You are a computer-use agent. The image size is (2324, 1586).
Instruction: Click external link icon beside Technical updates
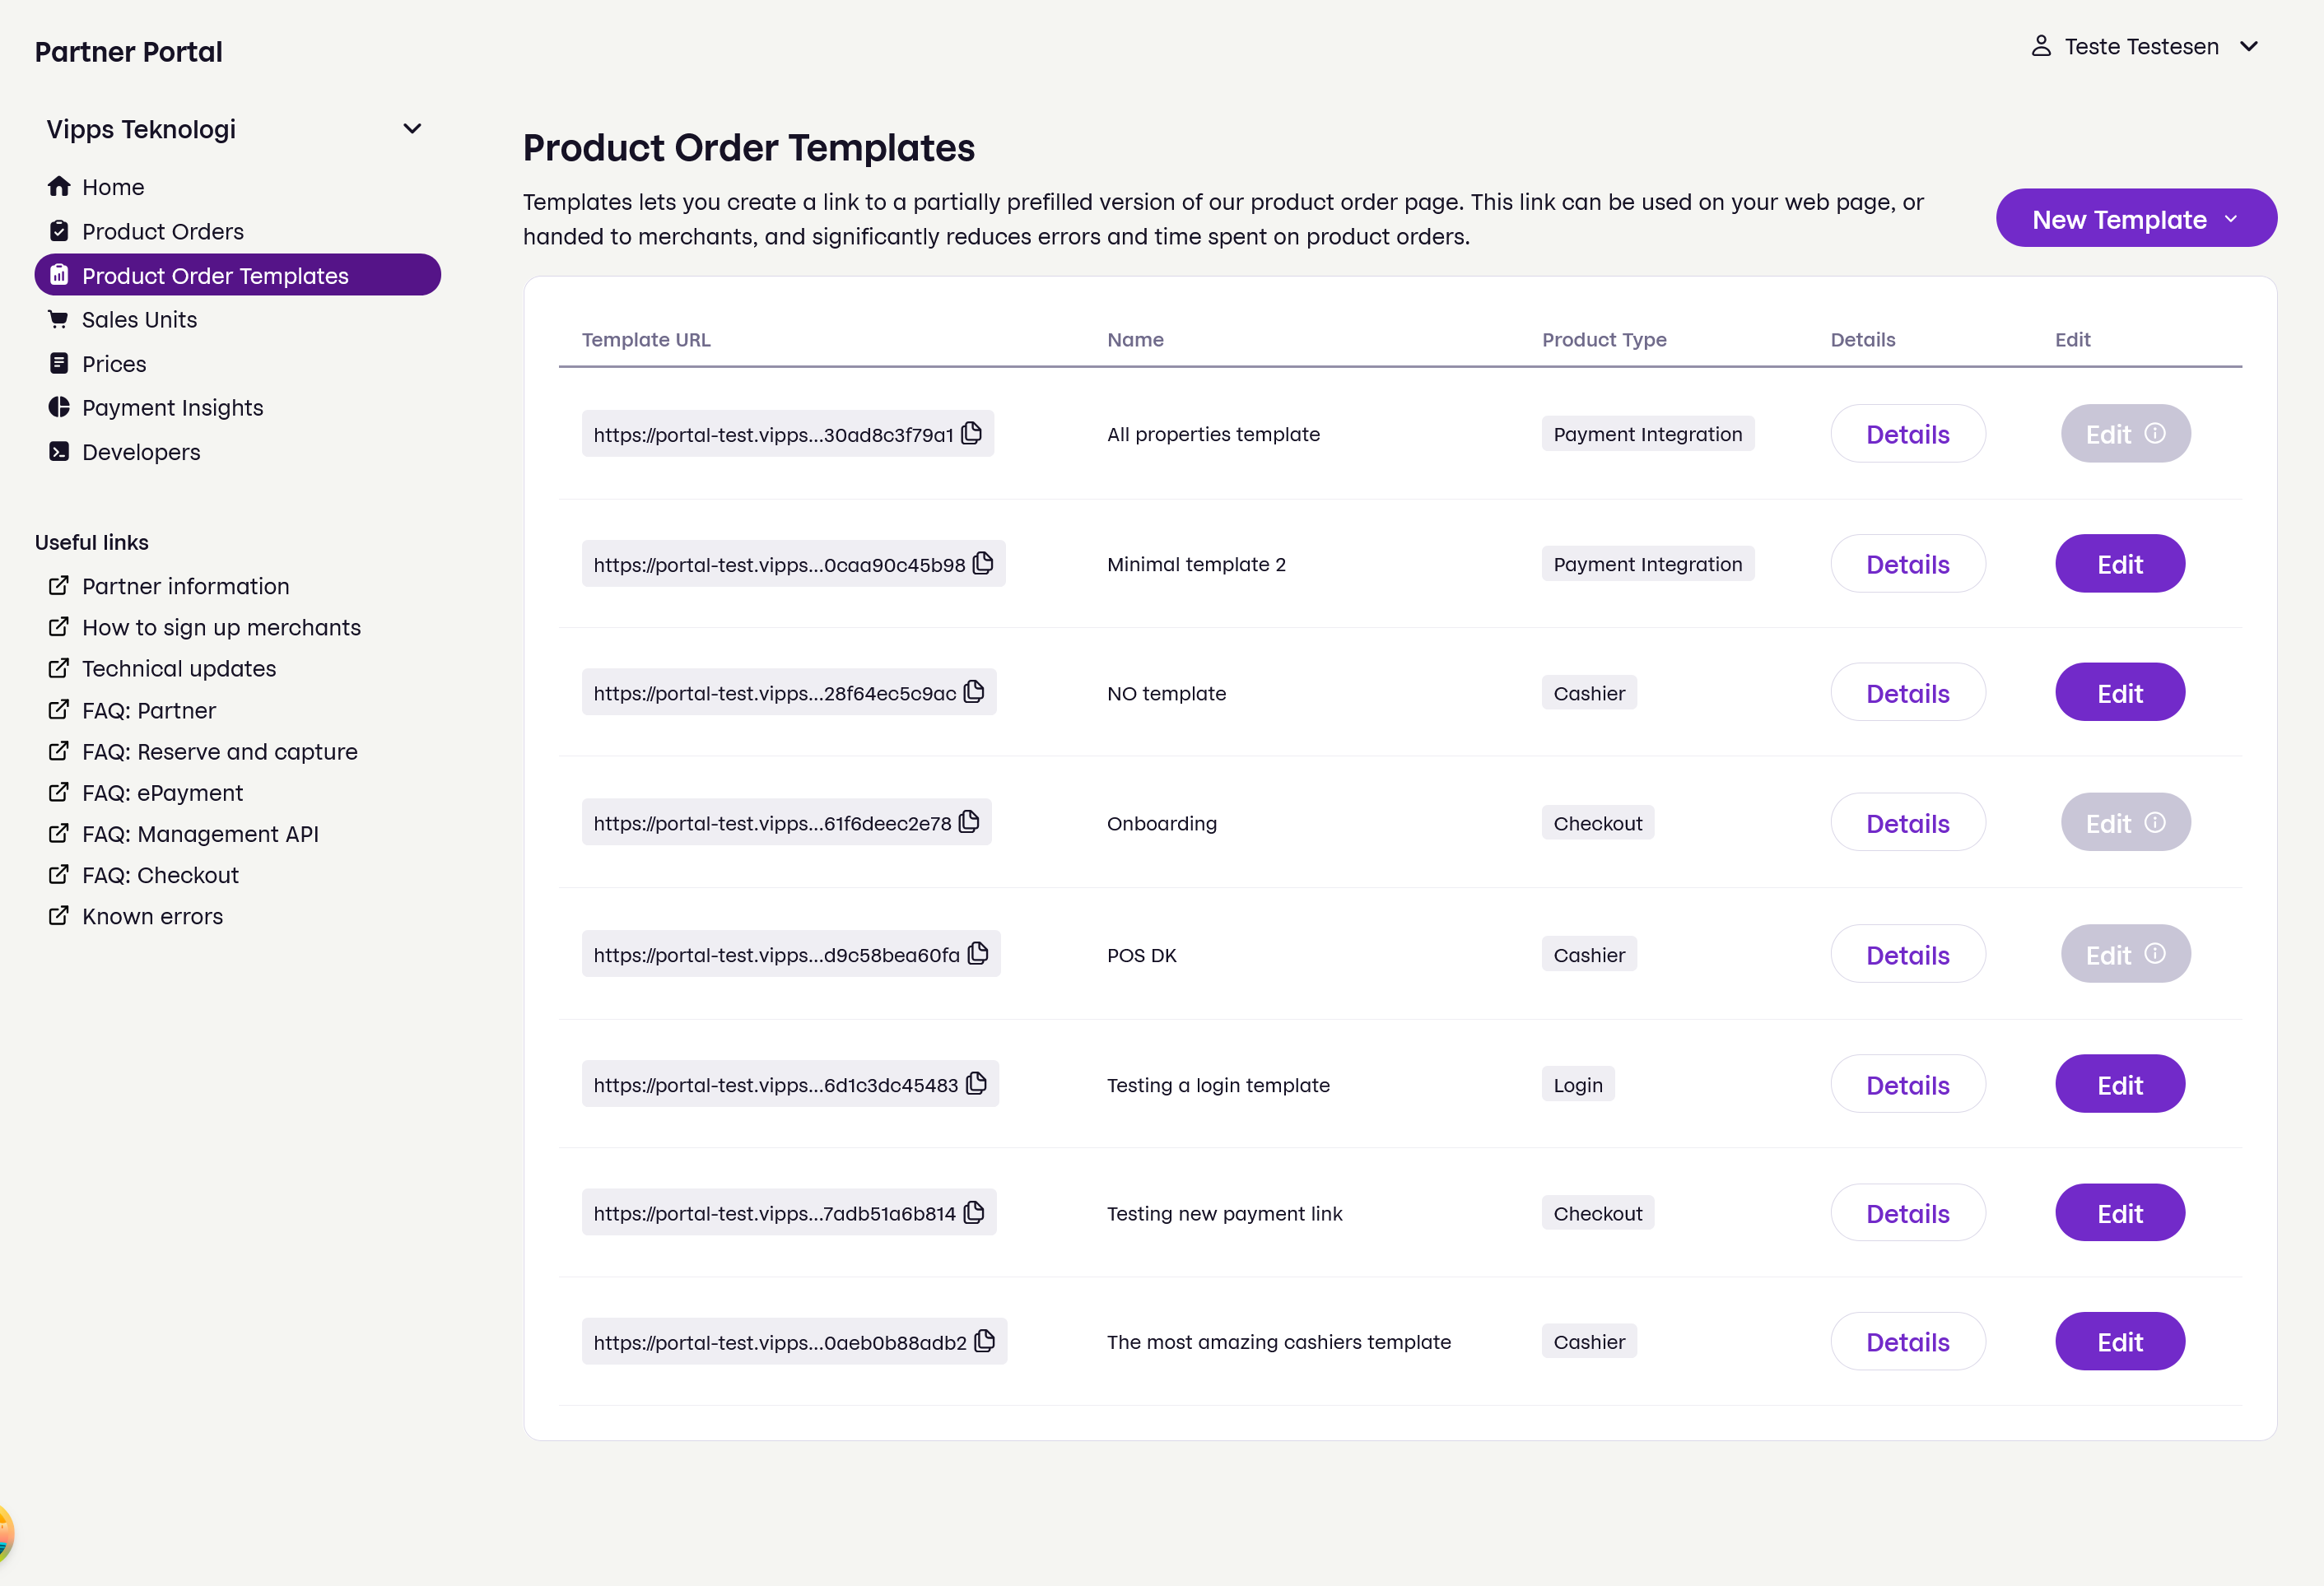pyautogui.click(x=59, y=667)
